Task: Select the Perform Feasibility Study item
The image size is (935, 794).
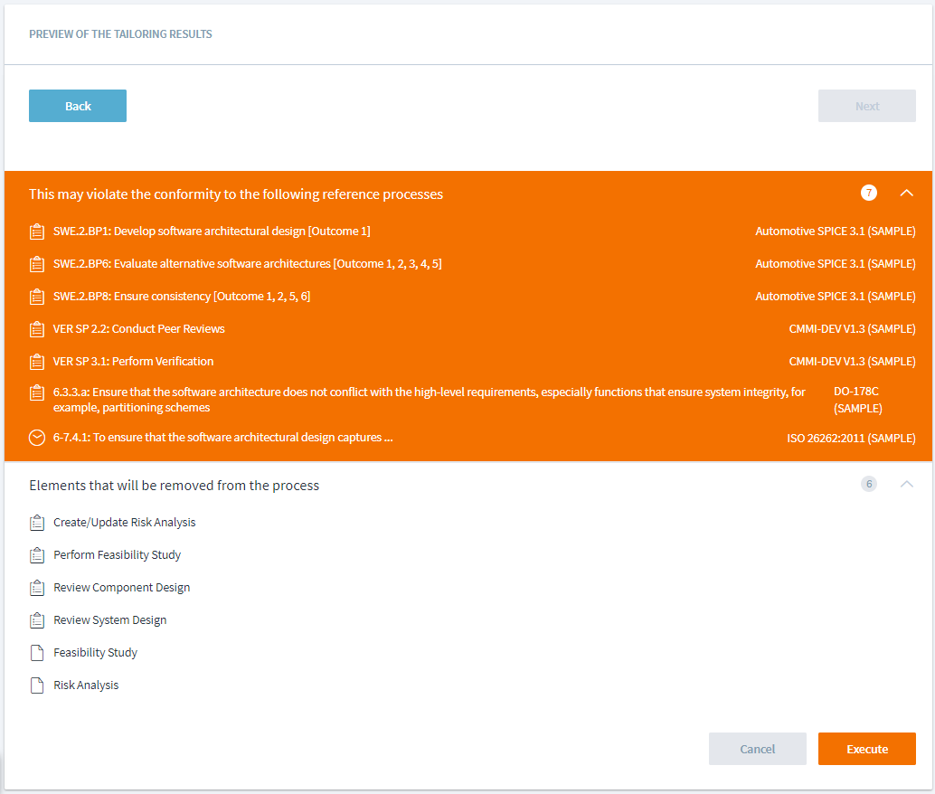Action: (117, 555)
